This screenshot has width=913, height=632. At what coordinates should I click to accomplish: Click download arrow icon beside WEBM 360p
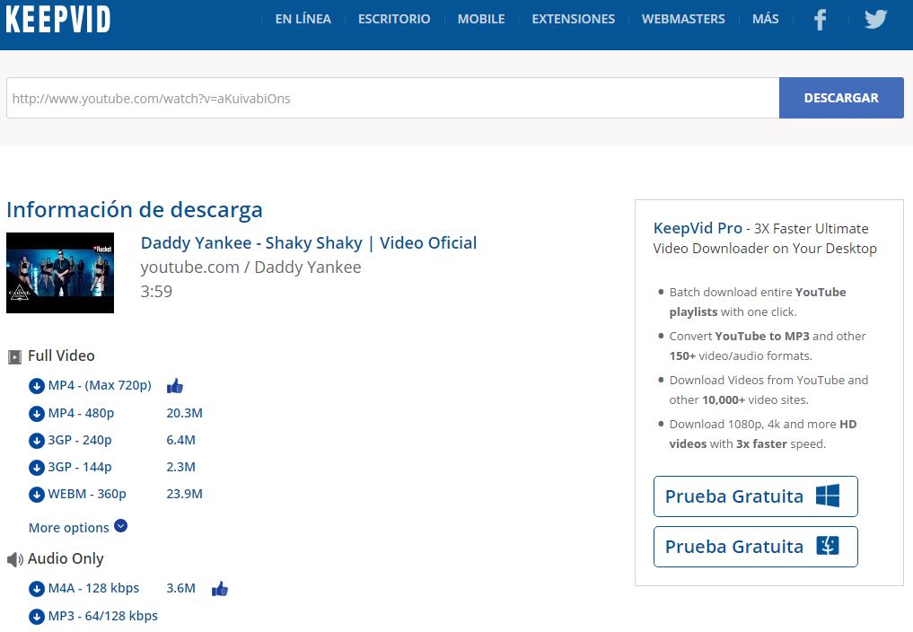pos(37,495)
